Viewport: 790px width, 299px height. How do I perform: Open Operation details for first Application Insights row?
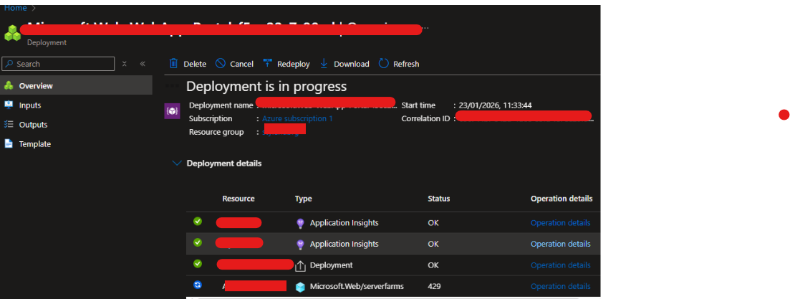[560, 223]
